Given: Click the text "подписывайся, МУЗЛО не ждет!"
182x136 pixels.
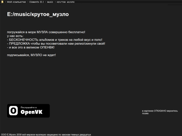Looking at the screenshot, I should [31, 55].
